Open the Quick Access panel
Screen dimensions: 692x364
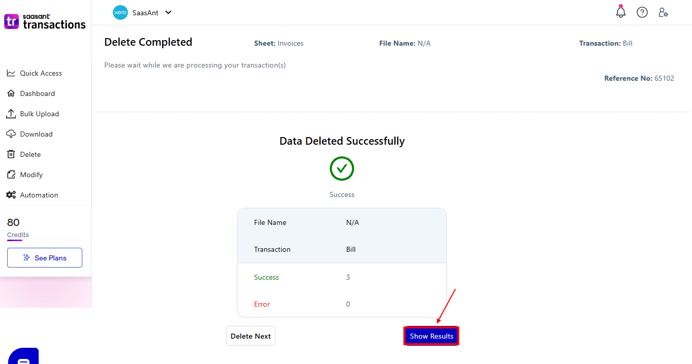point(10,73)
